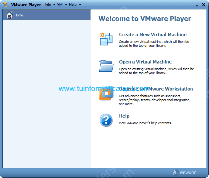The image size is (209, 178).
Task: Open the VM menu
Action: tap(60, 5)
